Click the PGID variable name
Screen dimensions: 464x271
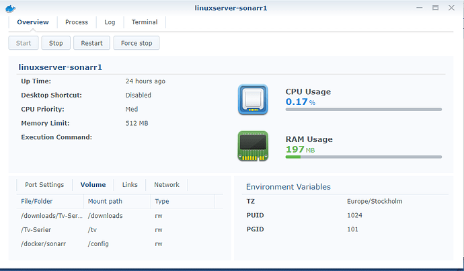255,229
